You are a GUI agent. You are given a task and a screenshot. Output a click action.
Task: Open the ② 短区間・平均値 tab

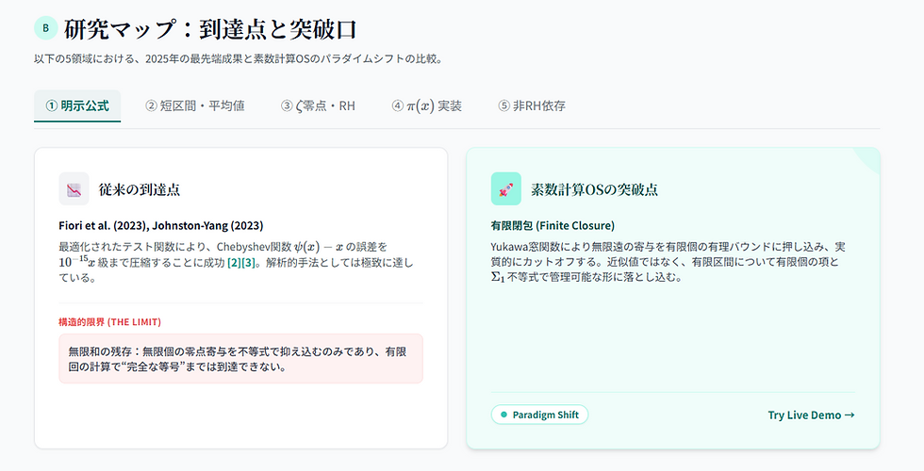[194, 106]
